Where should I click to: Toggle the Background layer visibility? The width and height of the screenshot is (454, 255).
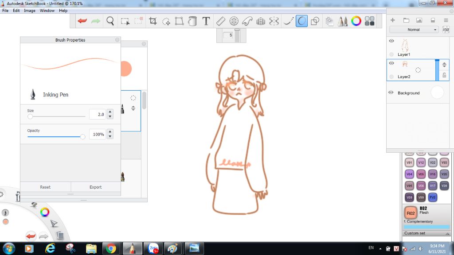[x=391, y=93]
